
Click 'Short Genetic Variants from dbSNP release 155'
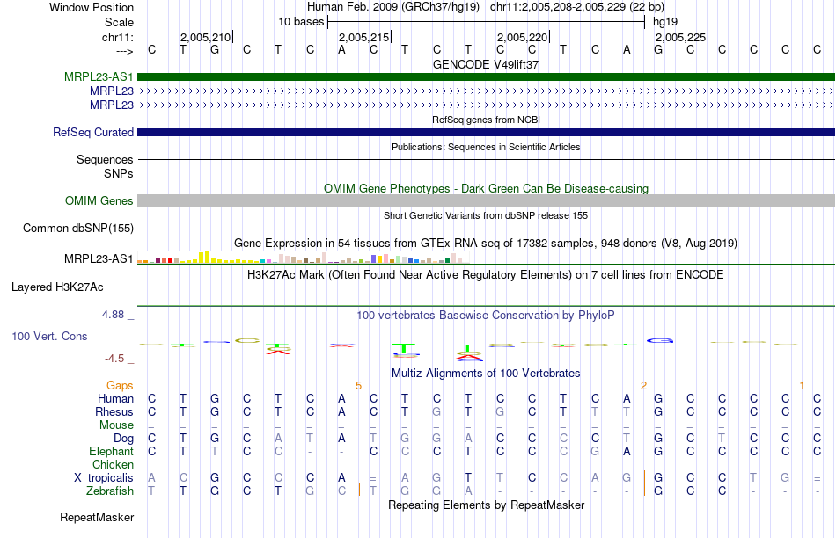(x=486, y=215)
